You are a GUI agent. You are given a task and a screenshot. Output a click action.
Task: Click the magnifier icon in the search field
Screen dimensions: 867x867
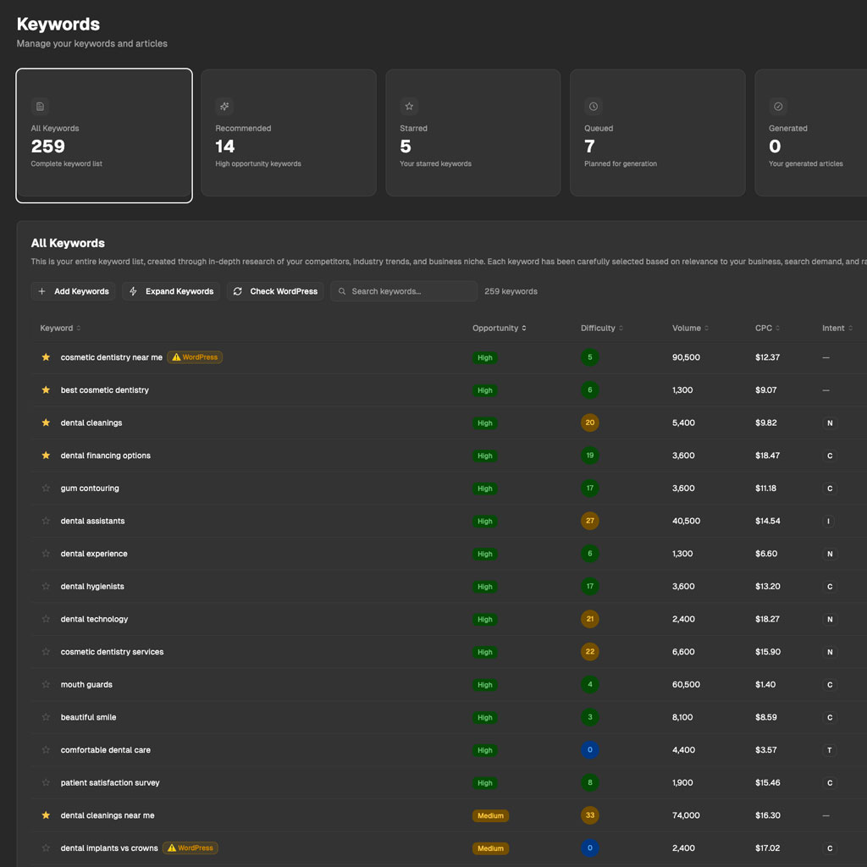[x=342, y=290]
